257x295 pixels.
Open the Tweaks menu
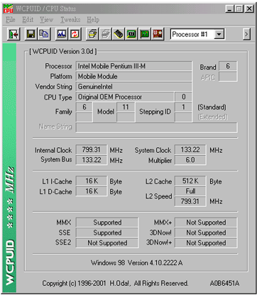click(70, 20)
